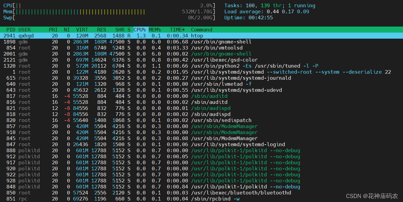Select the /usr/bin/vmtoolsd process row
This screenshot has height=202, width=403.
coord(201,48)
